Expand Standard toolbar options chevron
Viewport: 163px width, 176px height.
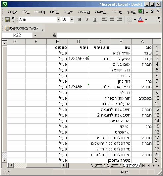point(13,20)
